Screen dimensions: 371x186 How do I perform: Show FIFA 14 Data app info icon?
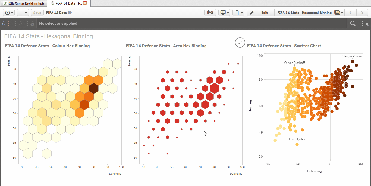tap(70, 13)
